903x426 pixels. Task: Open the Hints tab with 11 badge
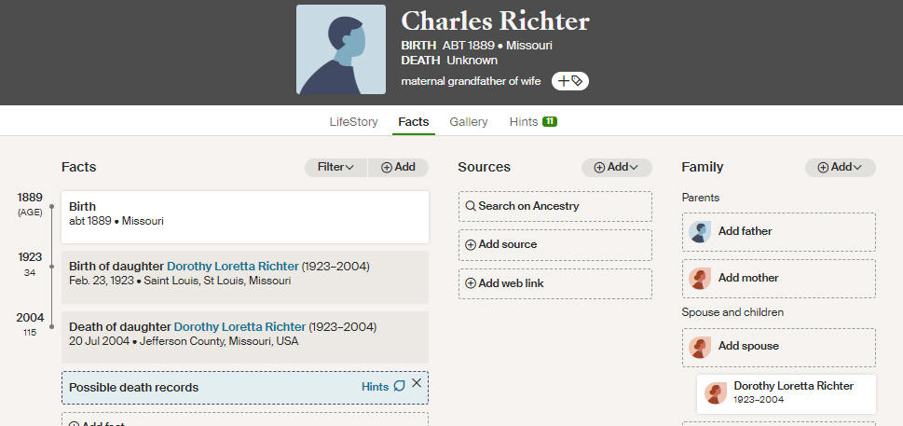pyautogui.click(x=533, y=122)
